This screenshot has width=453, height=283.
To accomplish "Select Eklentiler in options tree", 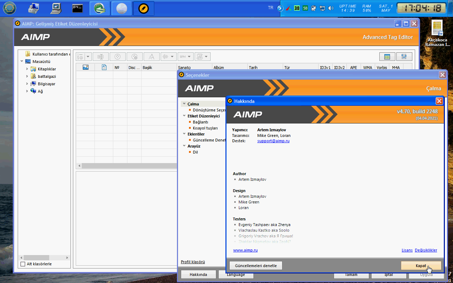I will coord(196,134).
